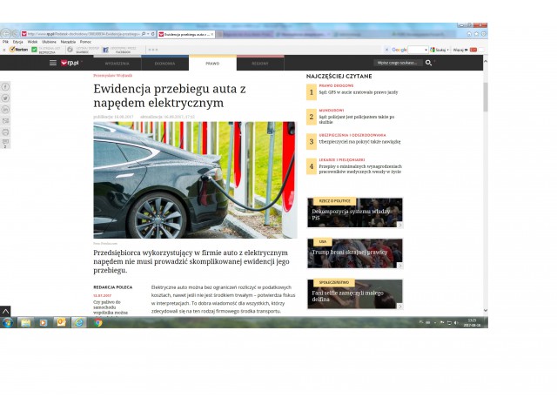Switch to the PRAWO section tab
This screenshot has width=557, height=418.
(x=212, y=64)
